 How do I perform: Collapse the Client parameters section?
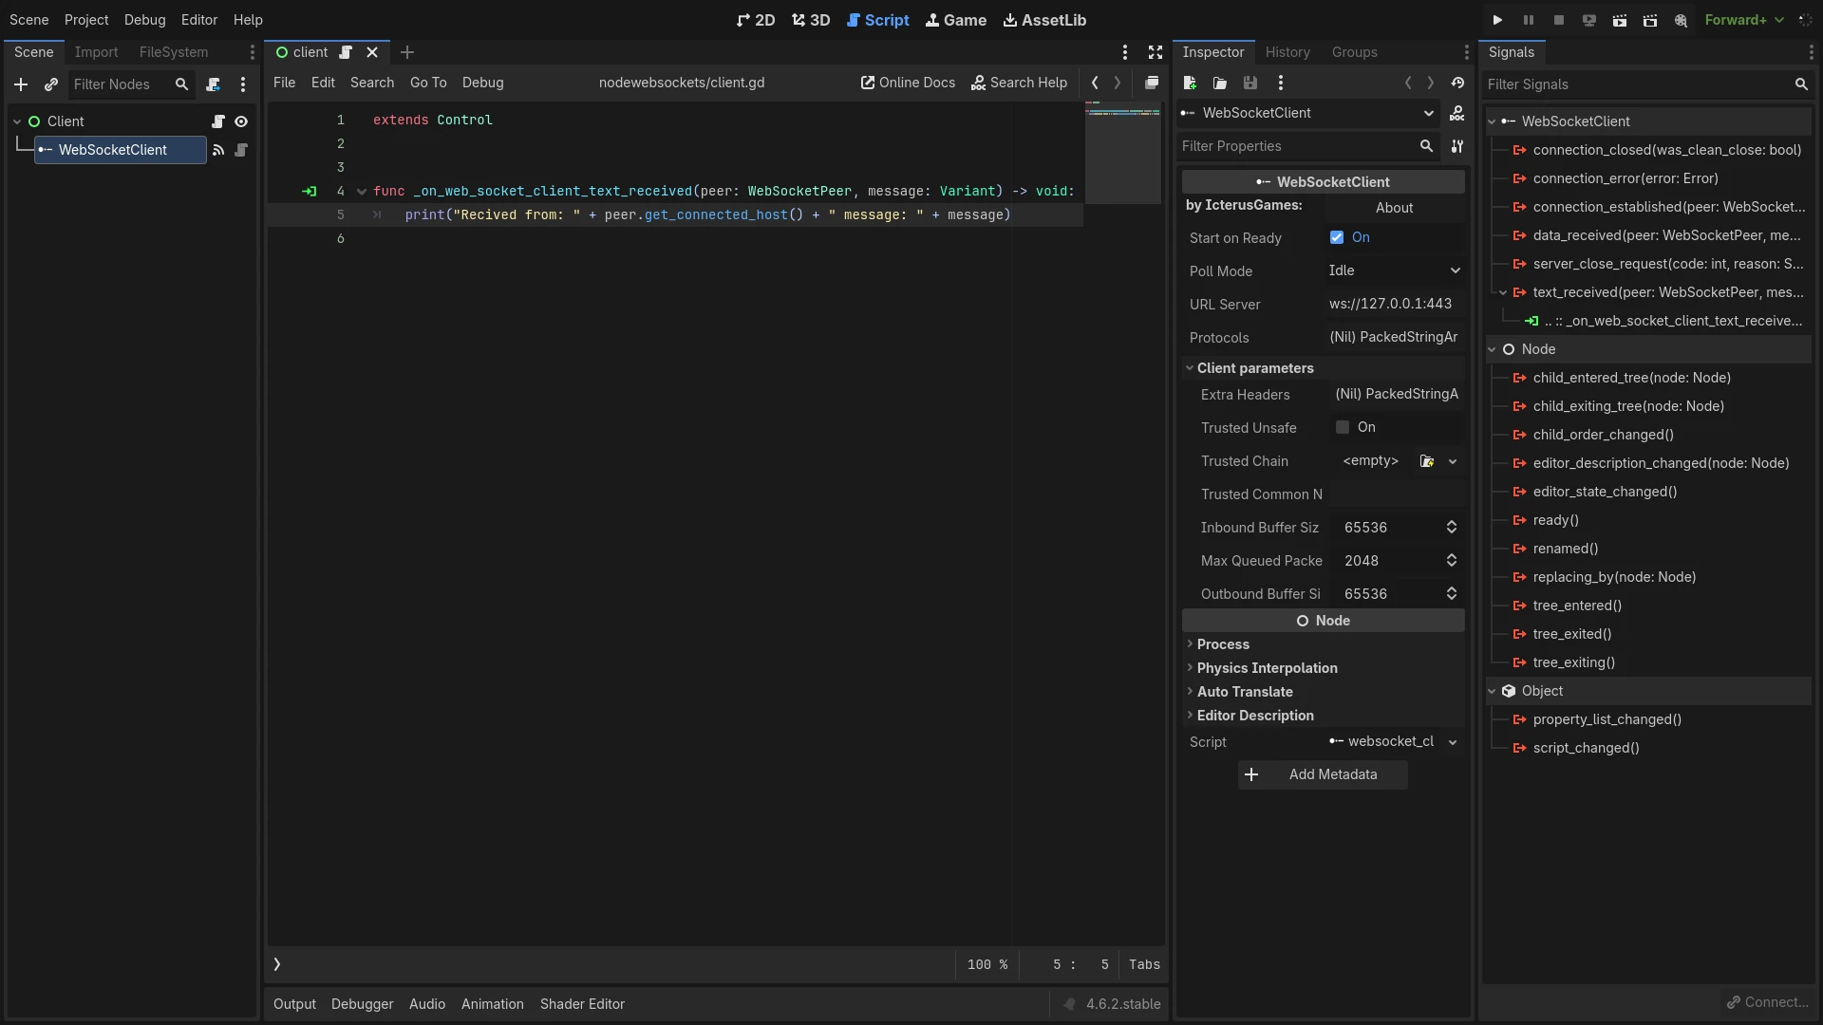[x=1323, y=368]
